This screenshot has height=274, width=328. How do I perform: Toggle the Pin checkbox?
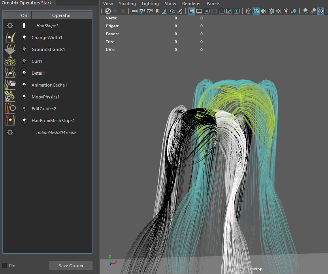[x=5, y=266]
